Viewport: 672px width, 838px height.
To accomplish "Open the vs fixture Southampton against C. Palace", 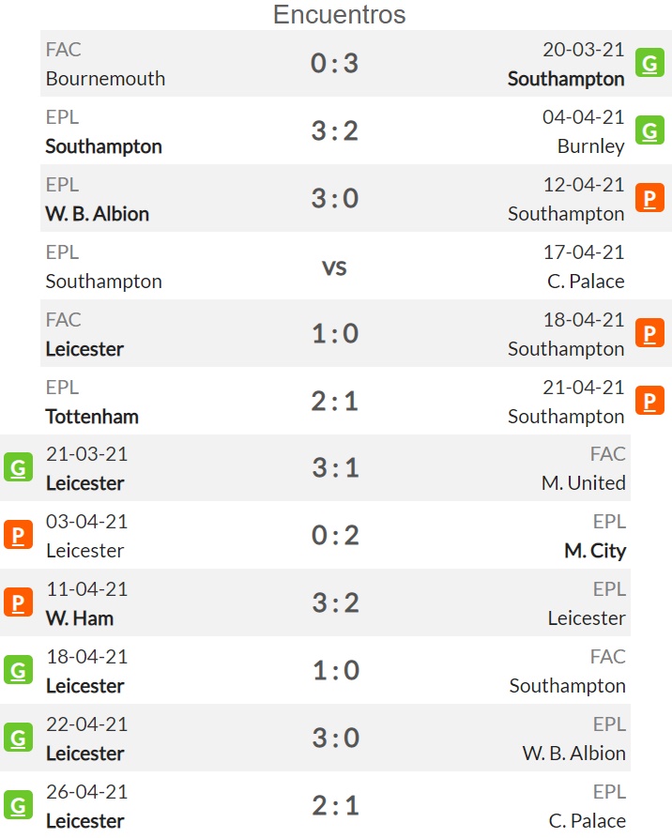I will click(x=334, y=267).
